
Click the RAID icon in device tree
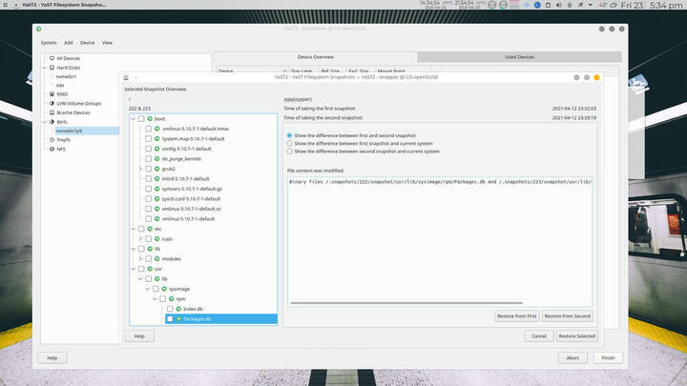(52, 94)
